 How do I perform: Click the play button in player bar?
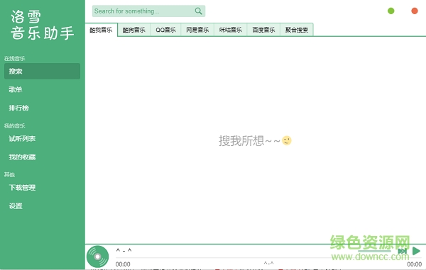click(416, 251)
